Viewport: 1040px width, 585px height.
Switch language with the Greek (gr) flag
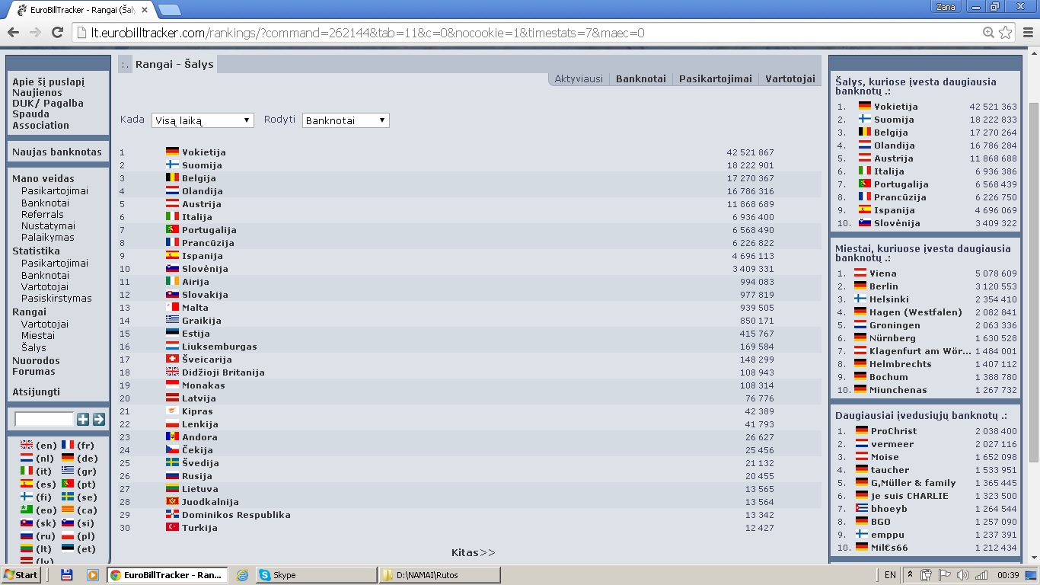click(x=68, y=472)
